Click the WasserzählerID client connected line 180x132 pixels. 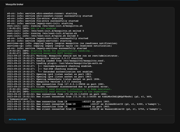point(85,109)
